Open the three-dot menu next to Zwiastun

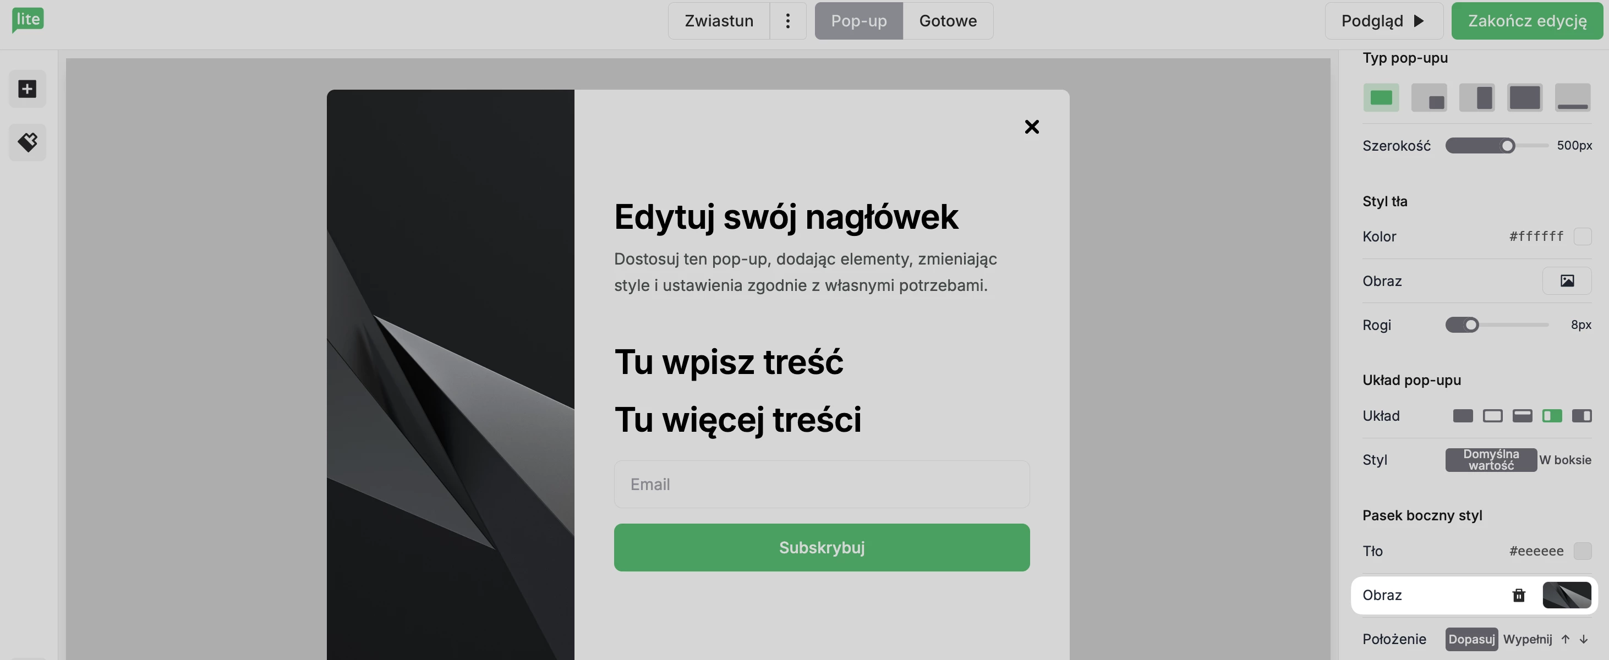point(787,20)
